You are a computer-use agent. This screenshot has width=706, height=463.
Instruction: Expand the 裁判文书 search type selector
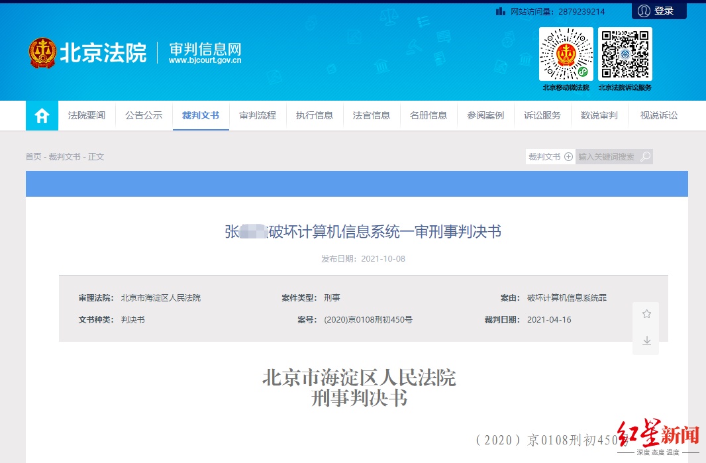click(550, 157)
